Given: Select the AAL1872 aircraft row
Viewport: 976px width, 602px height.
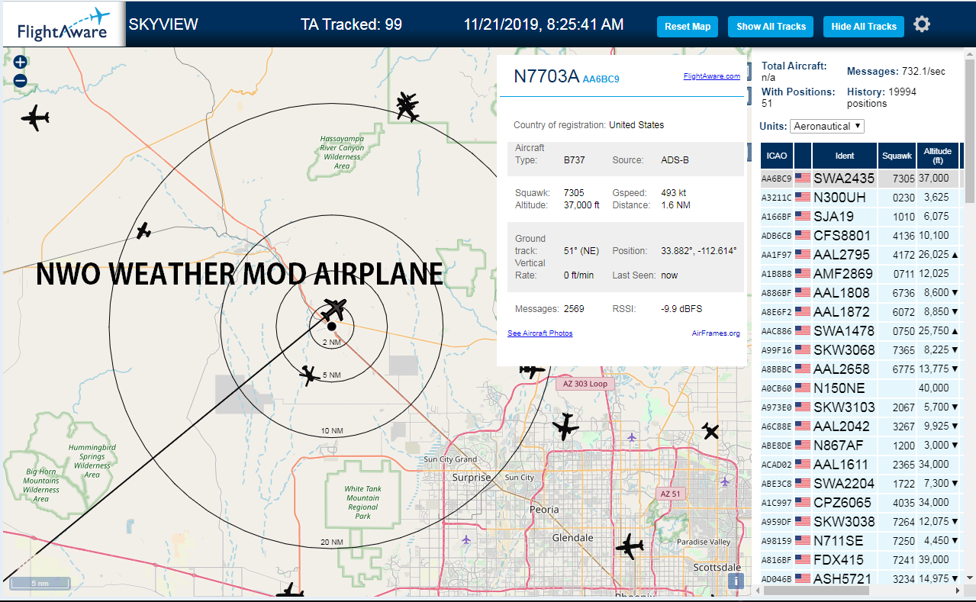Looking at the screenshot, I should coord(860,312).
